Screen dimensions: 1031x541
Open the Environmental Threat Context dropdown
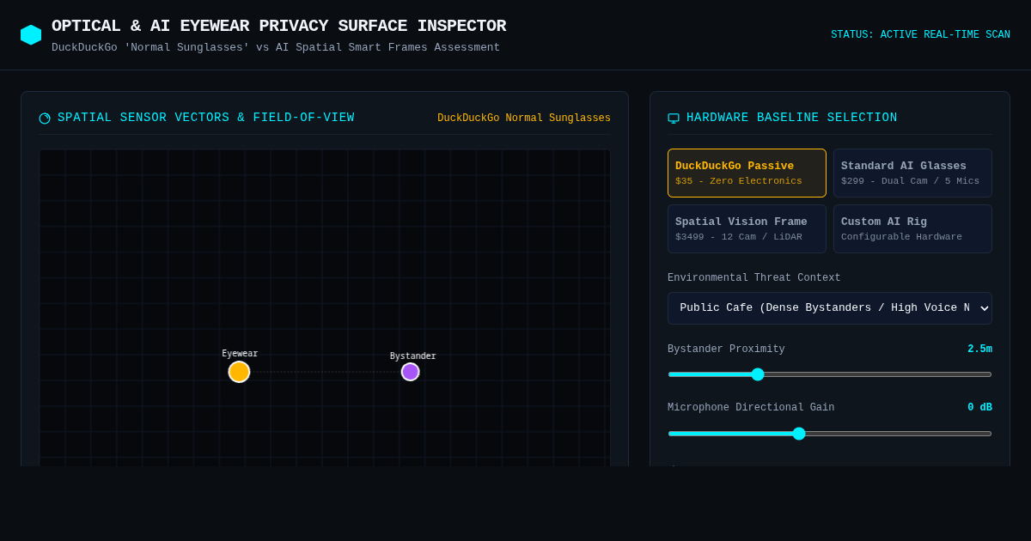click(830, 308)
